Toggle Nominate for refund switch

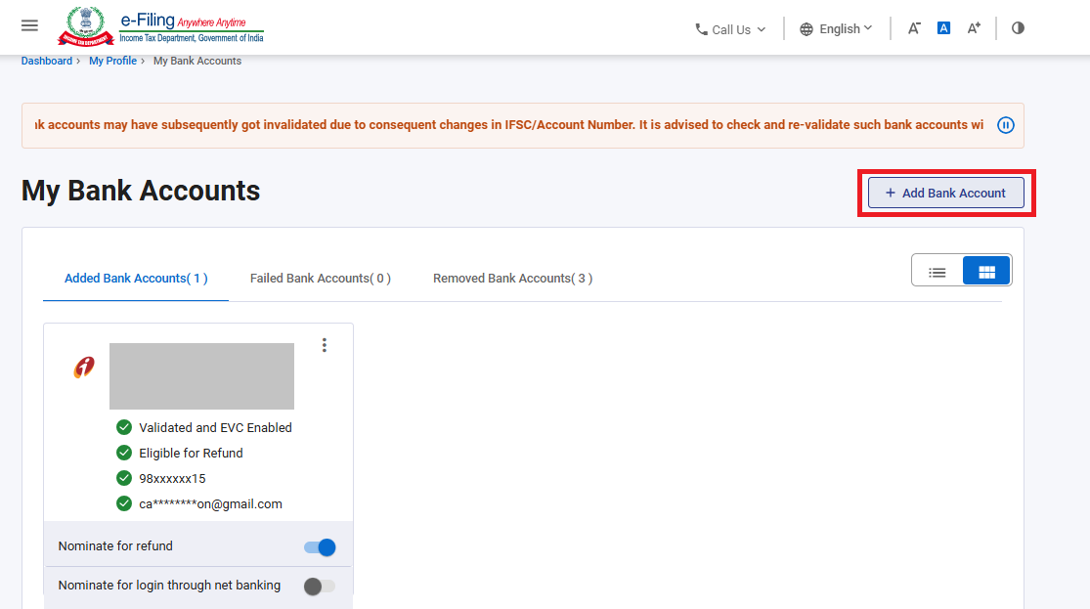pyautogui.click(x=320, y=546)
